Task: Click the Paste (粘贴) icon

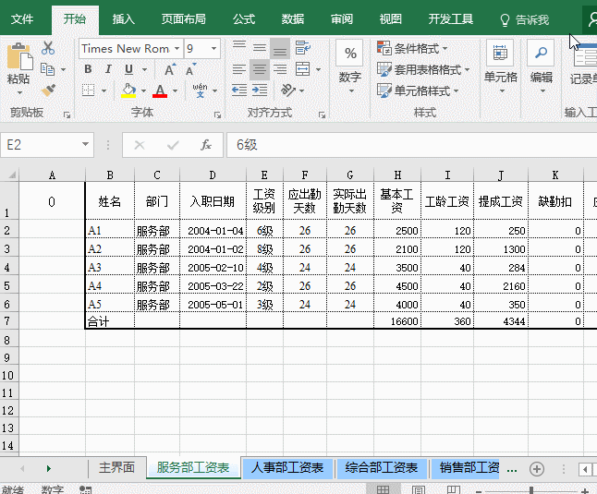Action: point(18,63)
